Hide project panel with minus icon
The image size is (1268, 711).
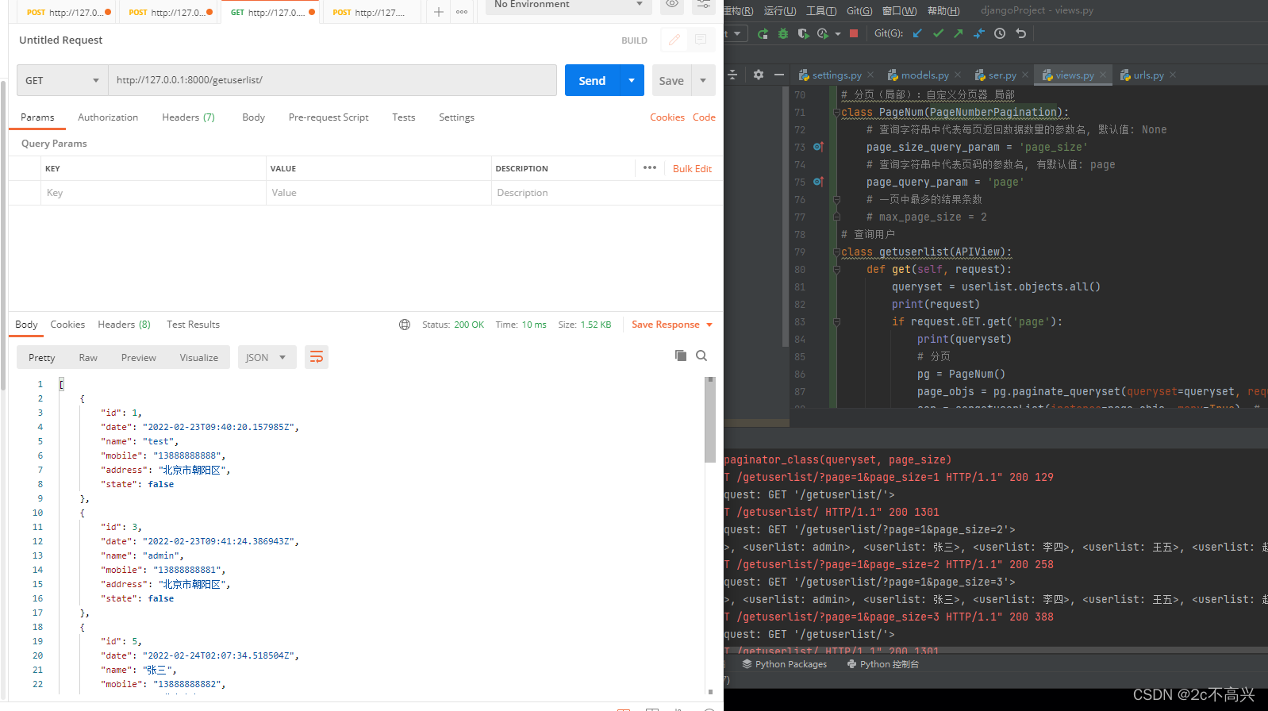tap(779, 75)
